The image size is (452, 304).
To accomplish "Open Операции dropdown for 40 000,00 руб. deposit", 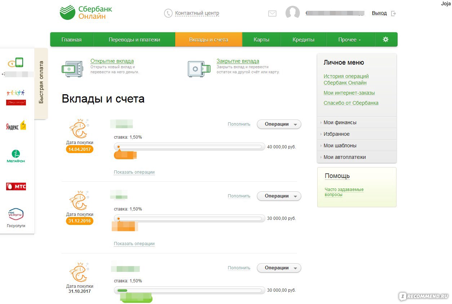I will point(279,124).
